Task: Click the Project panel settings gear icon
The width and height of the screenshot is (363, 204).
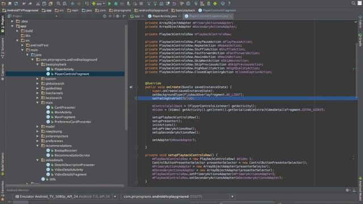Action: 117,16
